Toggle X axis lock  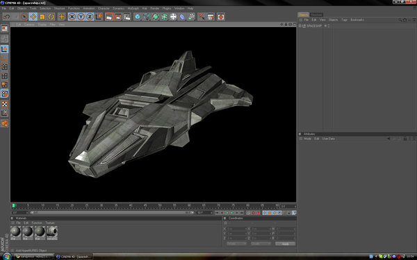tap(72, 17)
